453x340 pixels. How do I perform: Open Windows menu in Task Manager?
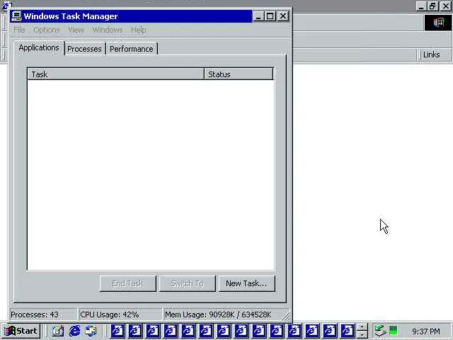tap(108, 30)
